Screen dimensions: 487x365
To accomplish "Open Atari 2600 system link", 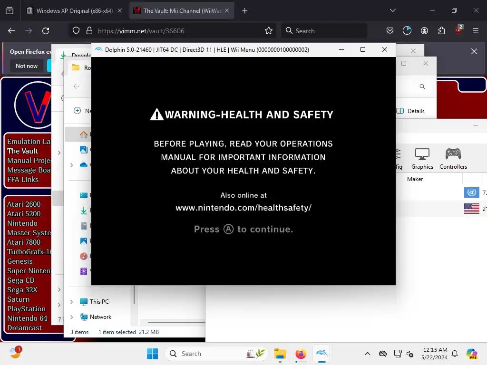I will [x=24, y=204].
